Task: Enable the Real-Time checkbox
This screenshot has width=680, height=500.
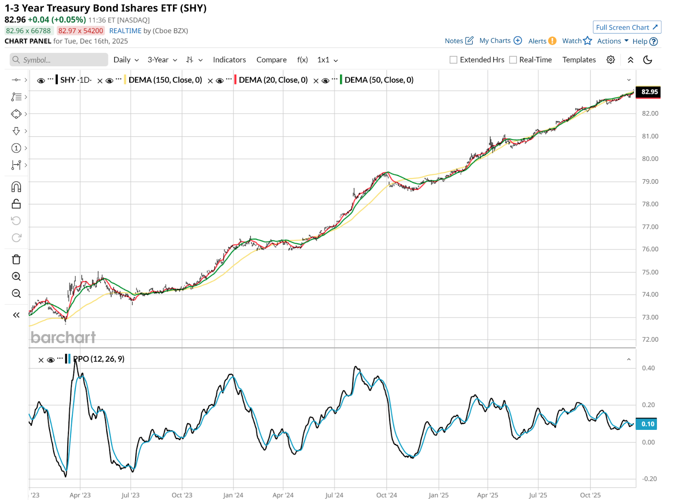Action: tap(513, 60)
